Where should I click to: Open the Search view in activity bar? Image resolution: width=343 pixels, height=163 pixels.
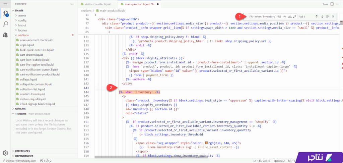point(5,24)
